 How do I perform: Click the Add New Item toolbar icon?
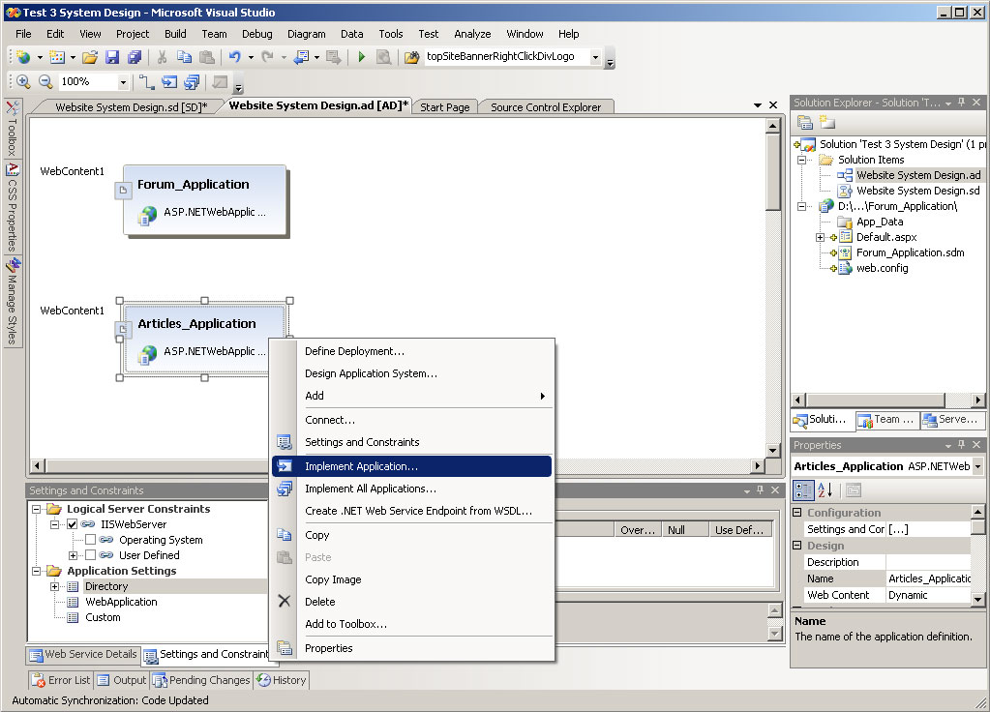pyautogui.click(x=57, y=57)
